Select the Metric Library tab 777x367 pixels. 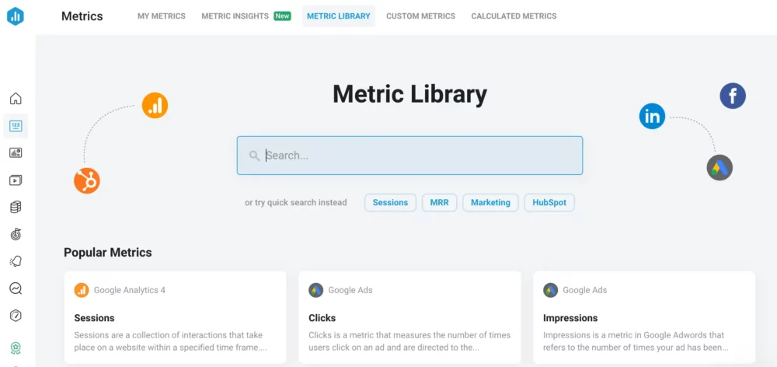click(339, 16)
